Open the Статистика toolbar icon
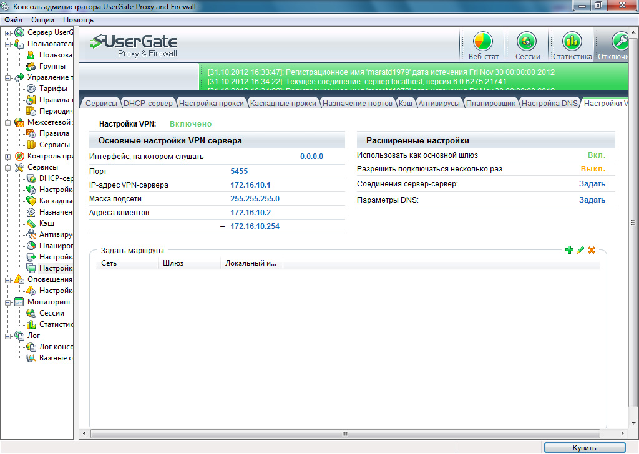639x454 pixels. pyautogui.click(x=572, y=41)
